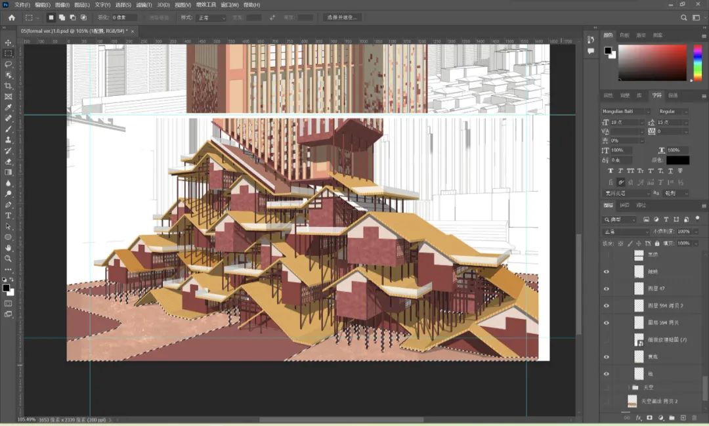Select the Dodge tool
Viewport: 709px width, 426px height.
pyautogui.click(x=8, y=194)
